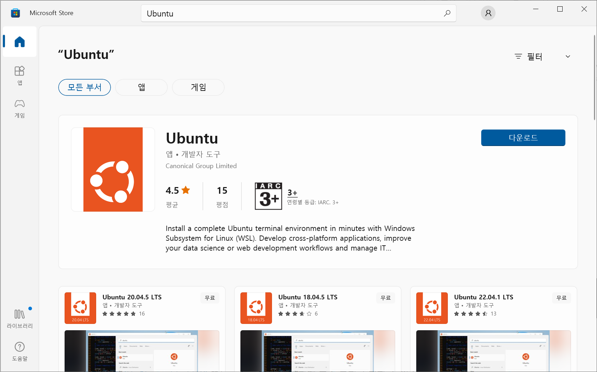The image size is (597, 372).
Task: Click the Ubuntu app description paragraph
Action: 290,238
